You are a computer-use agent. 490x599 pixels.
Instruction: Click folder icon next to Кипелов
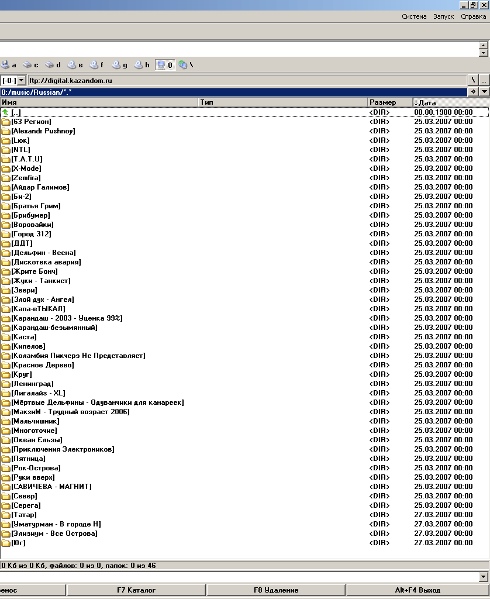click(x=6, y=346)
